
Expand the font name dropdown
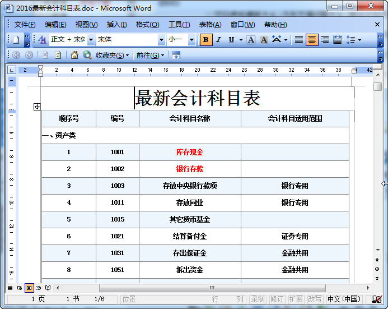(x=161, y=40)
